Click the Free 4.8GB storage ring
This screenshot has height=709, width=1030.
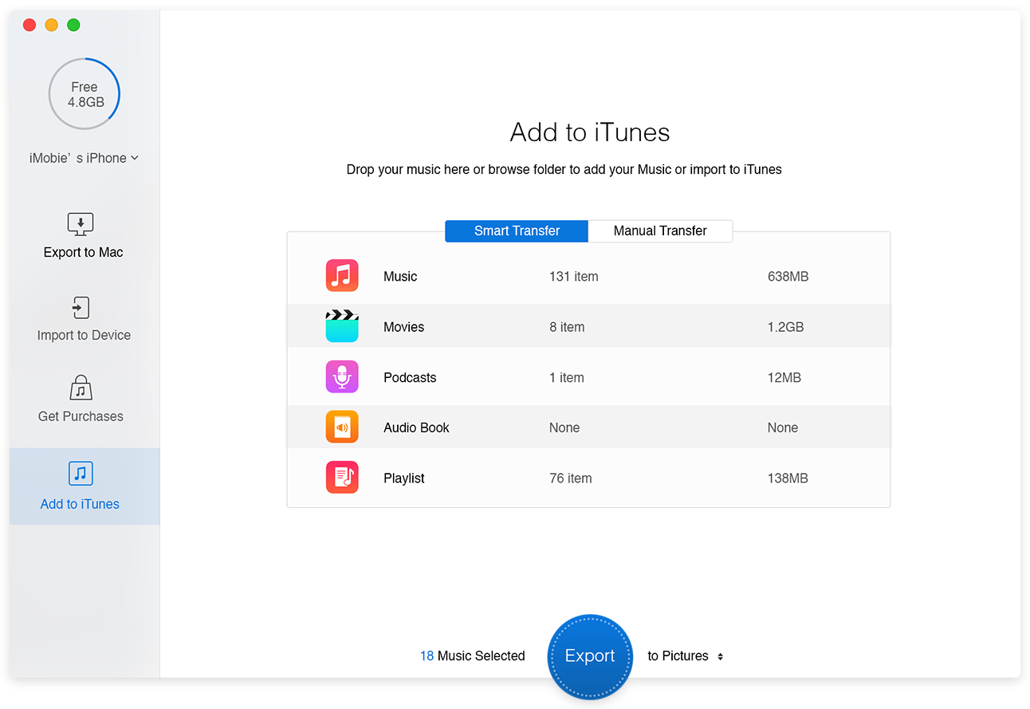click(x=84, y=94)
